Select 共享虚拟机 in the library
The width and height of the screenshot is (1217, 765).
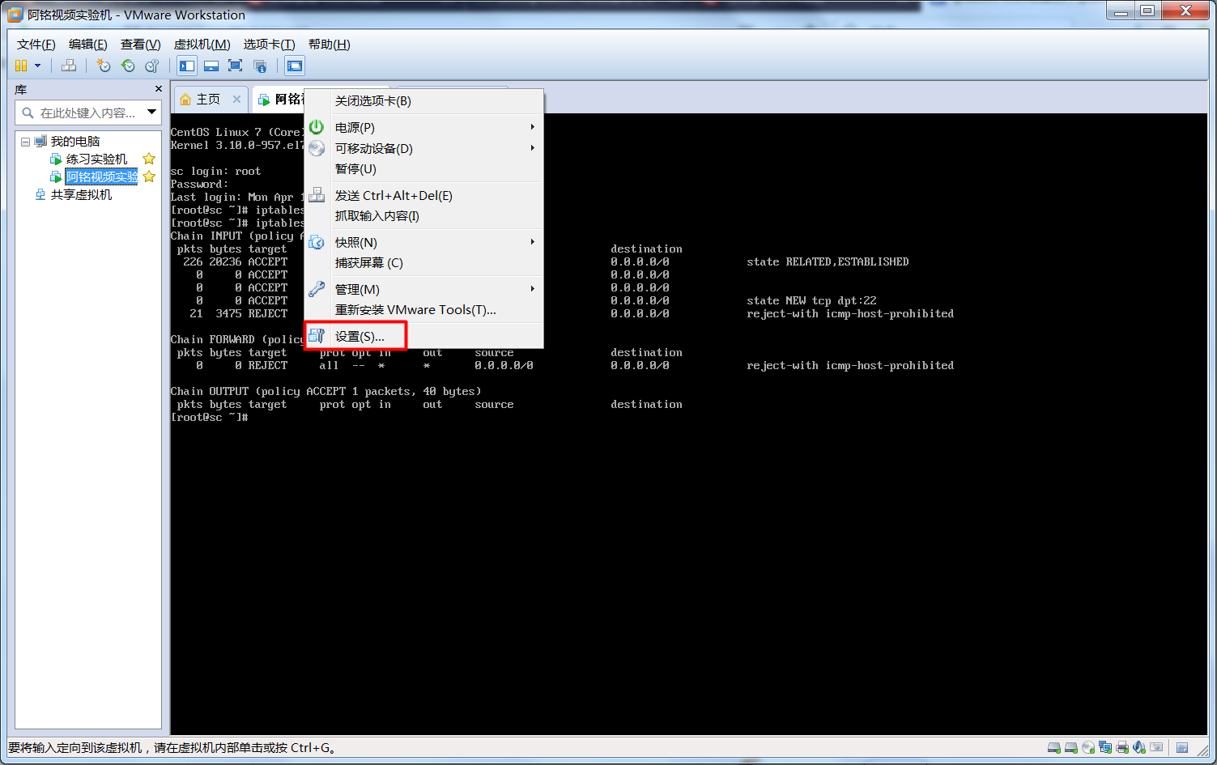[82, 195]
